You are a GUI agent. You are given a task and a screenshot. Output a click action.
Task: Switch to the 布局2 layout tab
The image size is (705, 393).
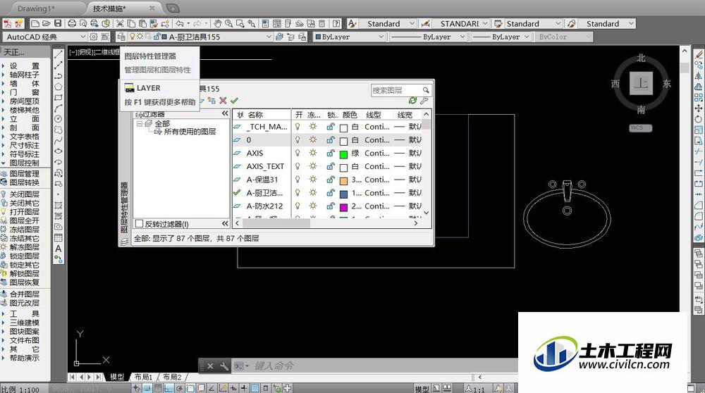point(172,377)
